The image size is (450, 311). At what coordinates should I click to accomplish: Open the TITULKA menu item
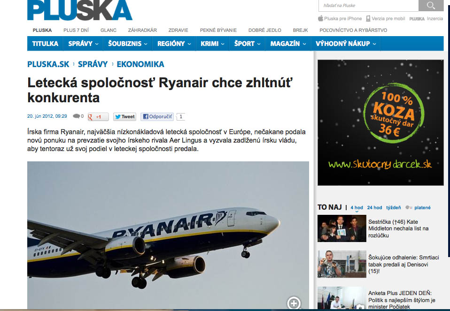[x=45, y=44]
